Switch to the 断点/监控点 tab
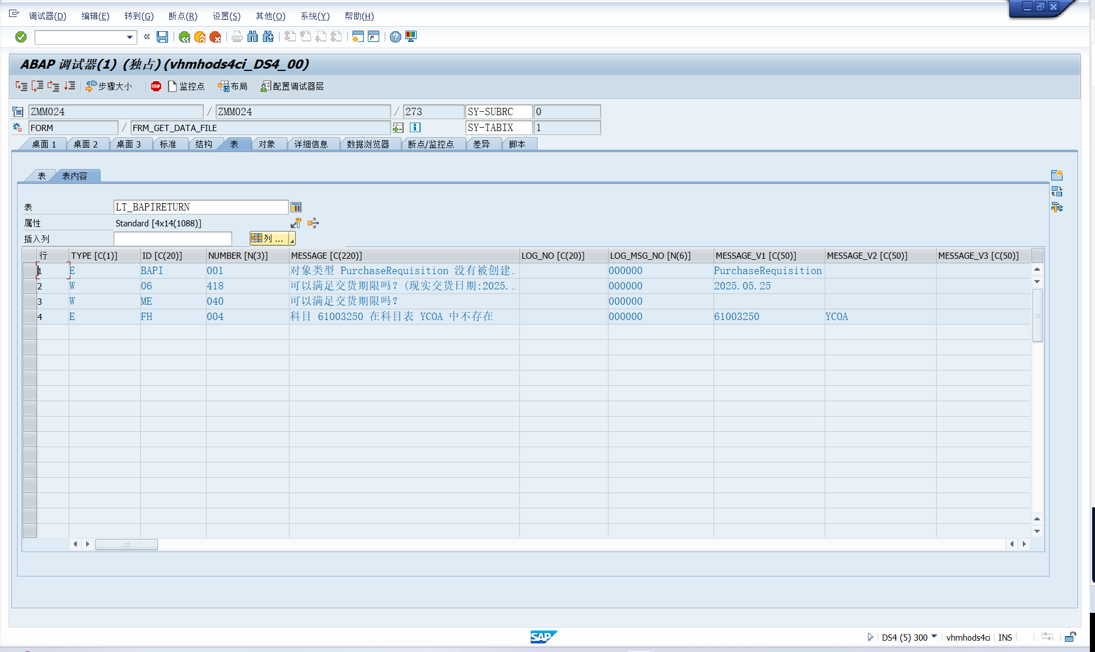 431,144
